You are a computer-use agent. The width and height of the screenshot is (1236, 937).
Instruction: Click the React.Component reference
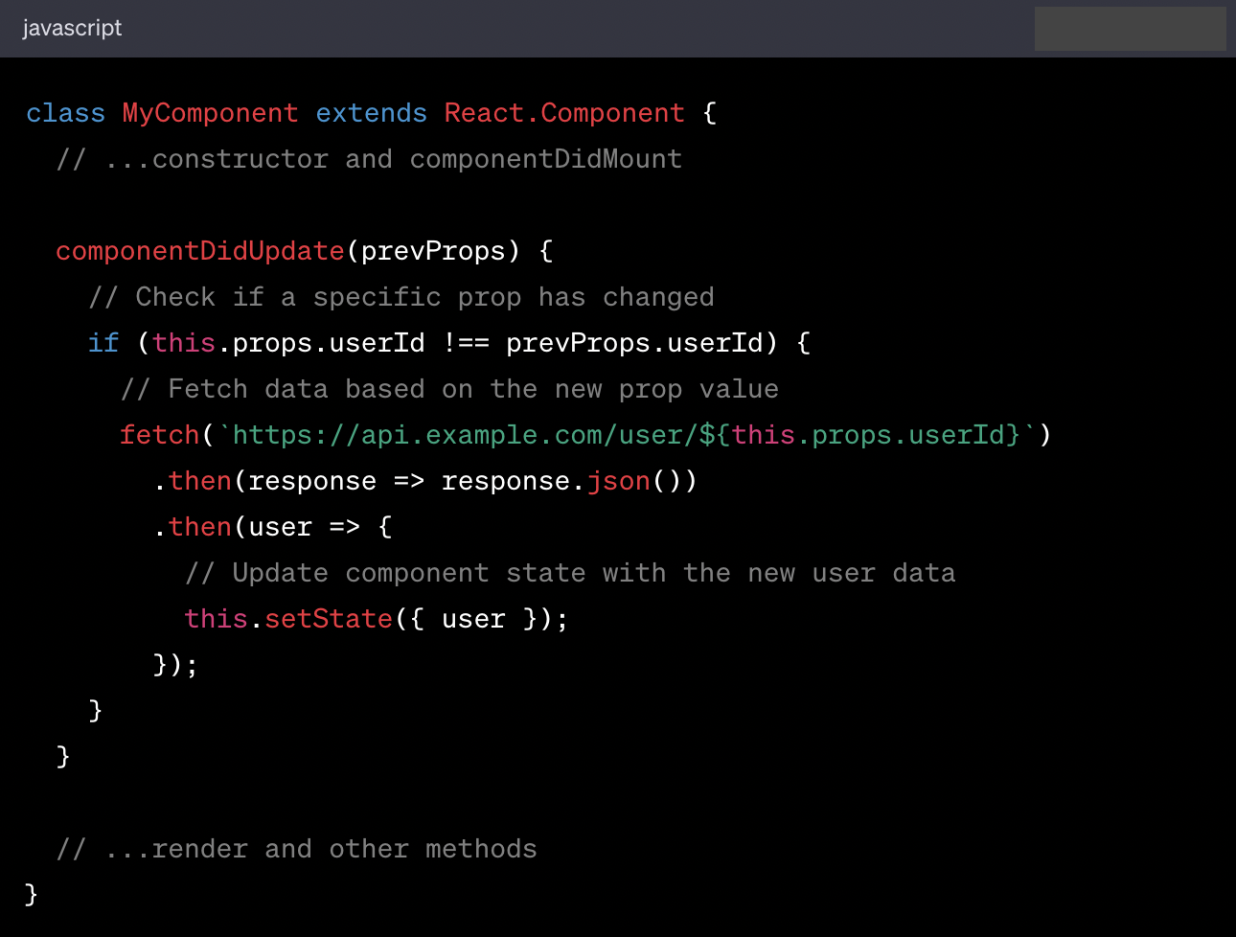563,112
